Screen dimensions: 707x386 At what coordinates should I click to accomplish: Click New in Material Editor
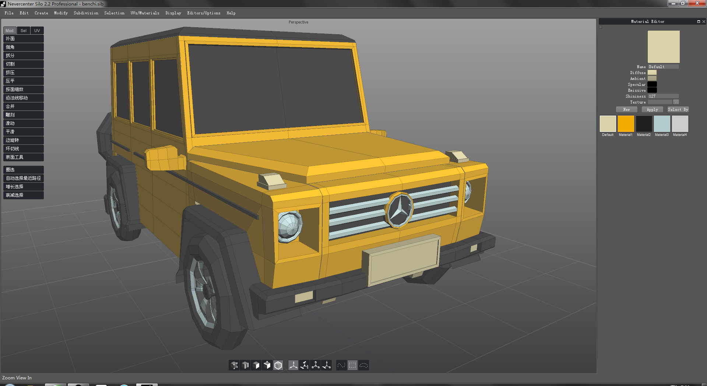tap(626, 109)
